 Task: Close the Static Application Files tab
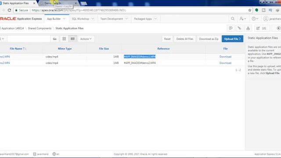[34, 3]
